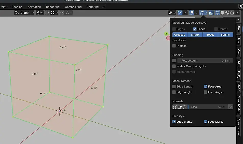Open the viewport overlays dropdown arrow

tap(196, 13)
